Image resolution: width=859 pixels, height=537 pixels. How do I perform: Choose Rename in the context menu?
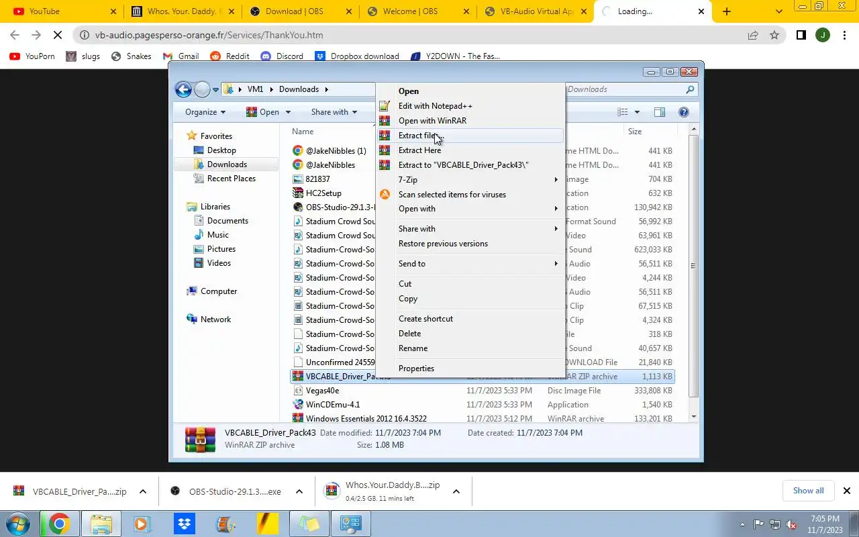tap(470, 348)
